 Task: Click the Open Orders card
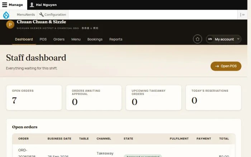point(34,97)
